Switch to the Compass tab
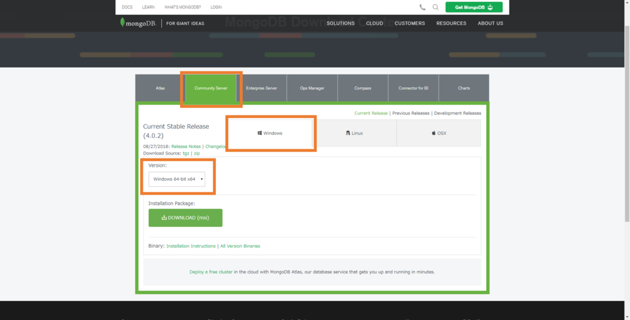 tap(363, 88)
